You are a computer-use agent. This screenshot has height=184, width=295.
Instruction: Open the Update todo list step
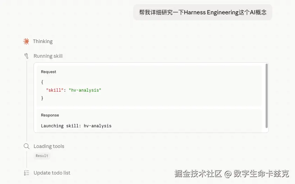(x=52, y=173)
